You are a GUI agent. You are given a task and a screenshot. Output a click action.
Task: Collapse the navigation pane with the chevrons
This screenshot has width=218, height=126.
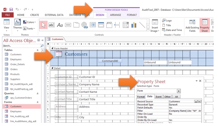43,40
